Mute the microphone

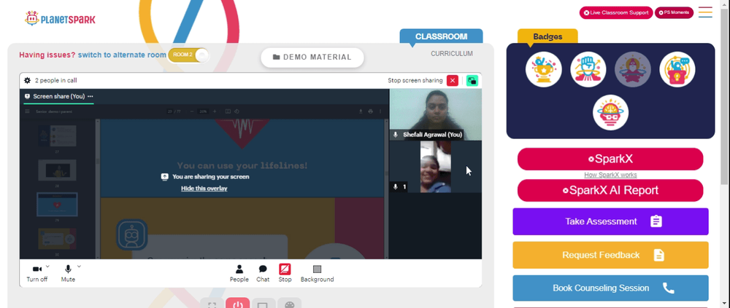68,273
